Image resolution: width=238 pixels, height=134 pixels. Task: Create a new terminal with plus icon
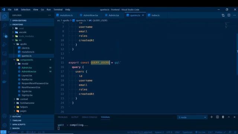(x=212, y=117)
